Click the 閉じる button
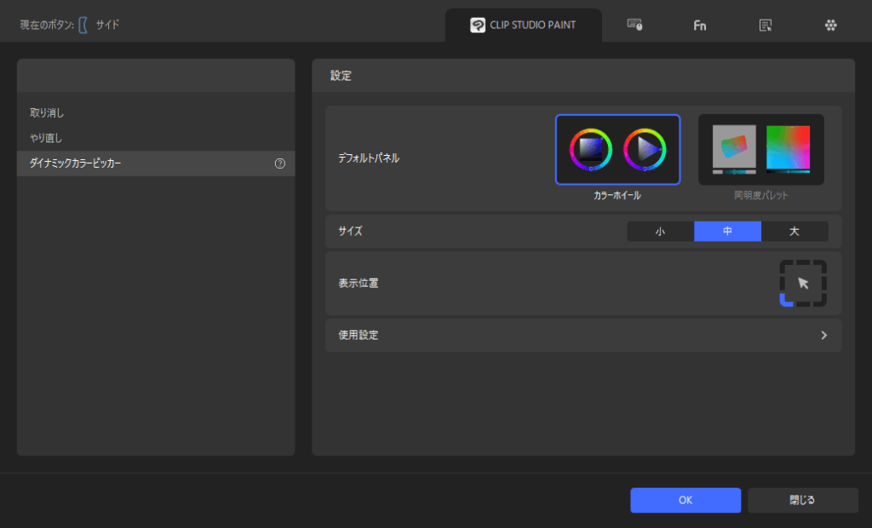Image resolution: width=872 pixels, height=528 pixels. tap(802, 500)
